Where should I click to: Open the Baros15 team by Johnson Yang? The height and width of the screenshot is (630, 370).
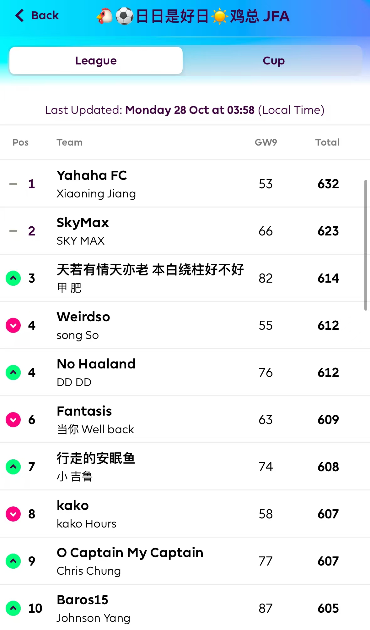[83, 600]
